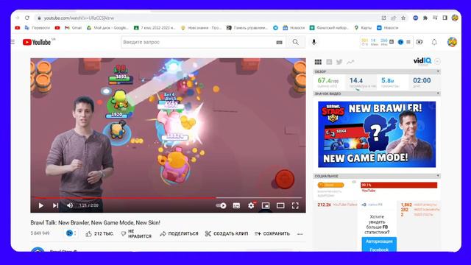
Task: Click the 5.8м views statistic
Action: [388, 80]
